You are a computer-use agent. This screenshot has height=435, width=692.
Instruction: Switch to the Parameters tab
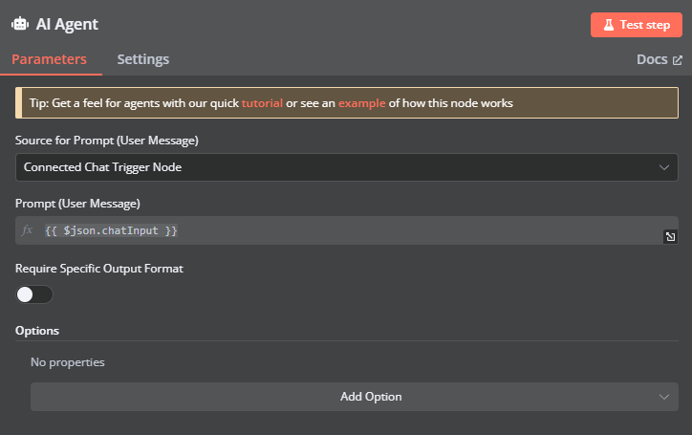(49, 59)
